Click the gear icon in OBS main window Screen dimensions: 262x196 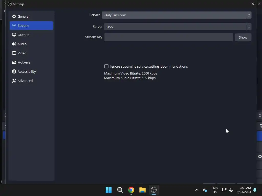point(260,156)
